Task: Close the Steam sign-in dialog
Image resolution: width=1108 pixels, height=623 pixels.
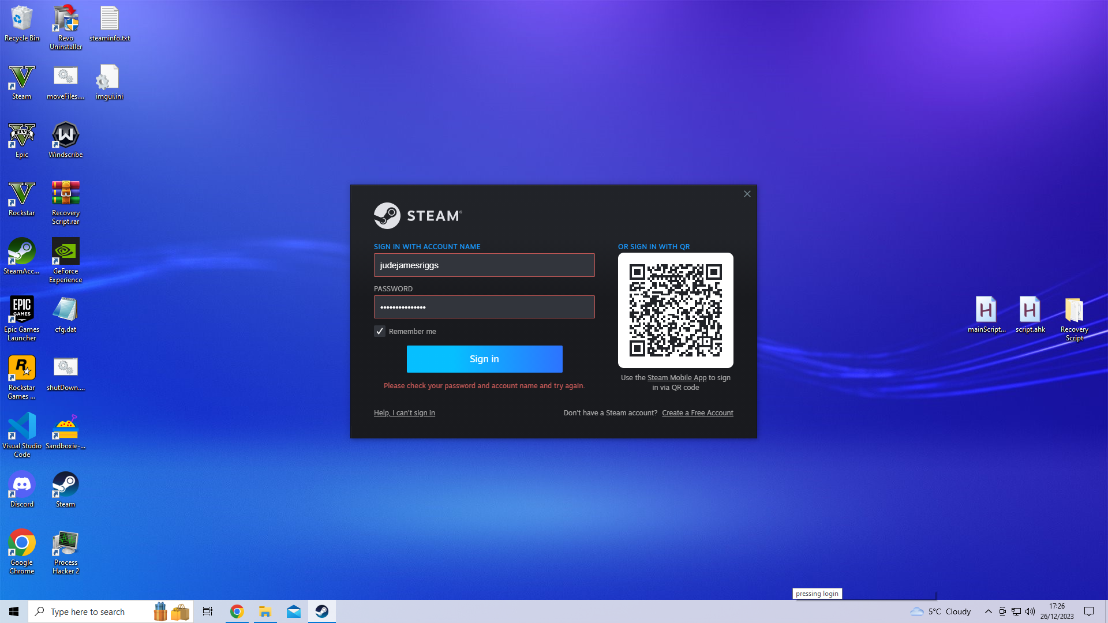Action: coord(747,194)
